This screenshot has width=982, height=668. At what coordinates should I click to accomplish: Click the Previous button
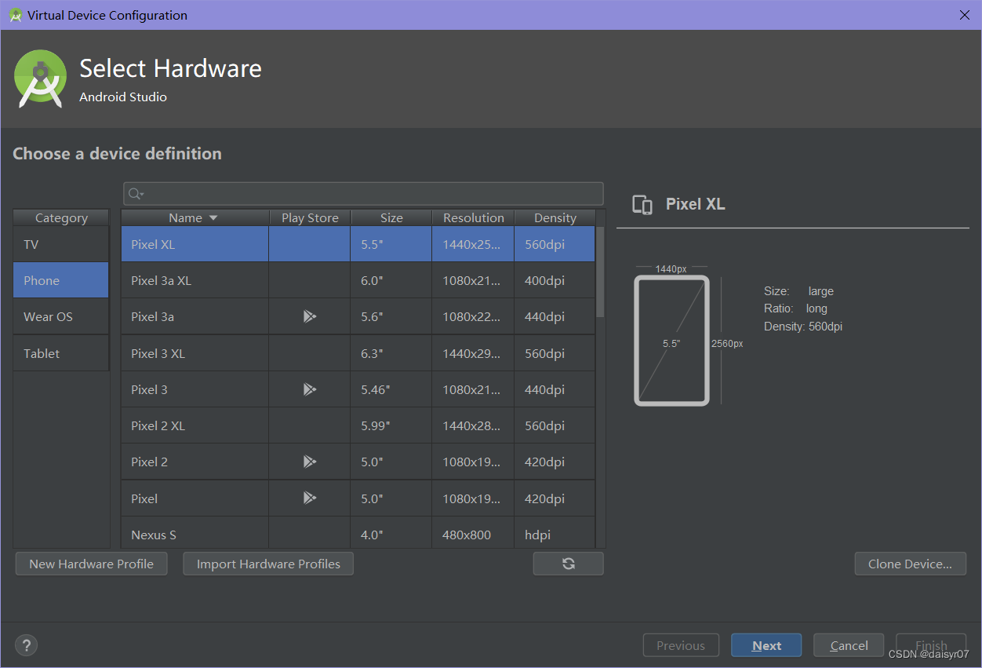pyautogui.click(x=681, y=645)
